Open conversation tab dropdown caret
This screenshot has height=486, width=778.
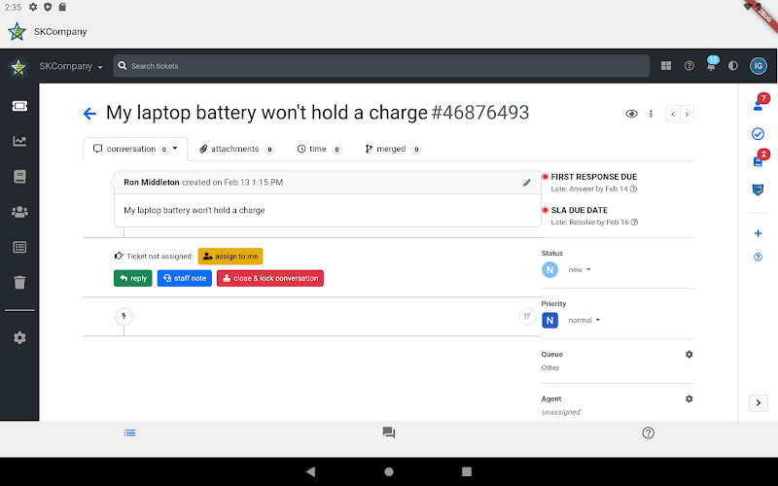(x=175, y=149)
